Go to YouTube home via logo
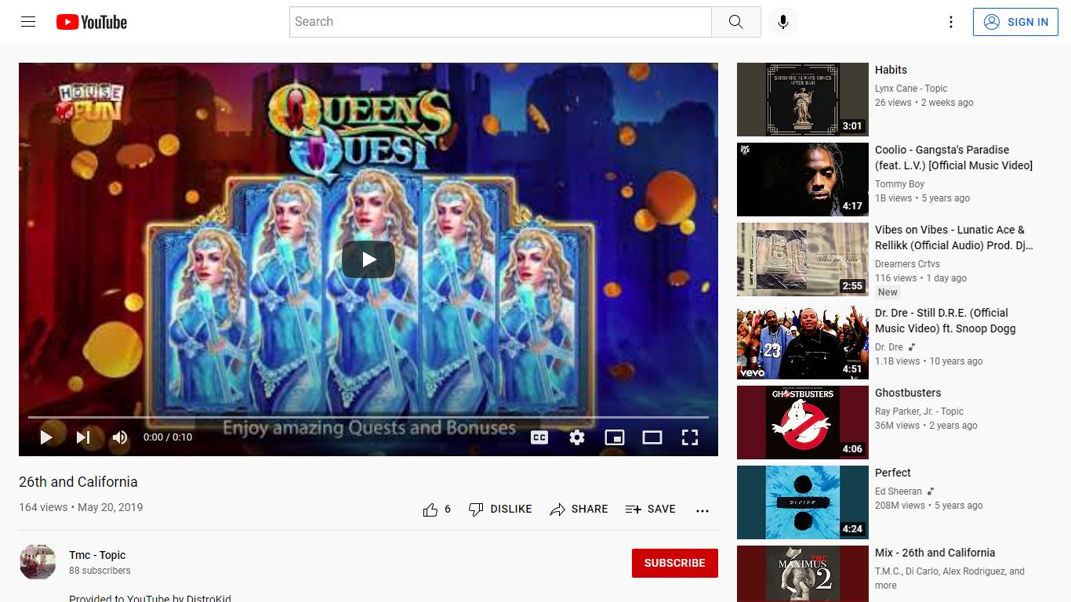The image size is (1071, 602). tap(92, 22)
